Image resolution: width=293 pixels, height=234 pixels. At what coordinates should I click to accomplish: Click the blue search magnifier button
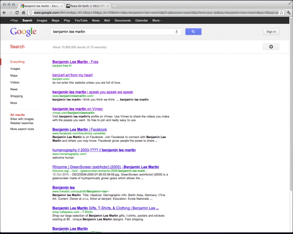193,32
